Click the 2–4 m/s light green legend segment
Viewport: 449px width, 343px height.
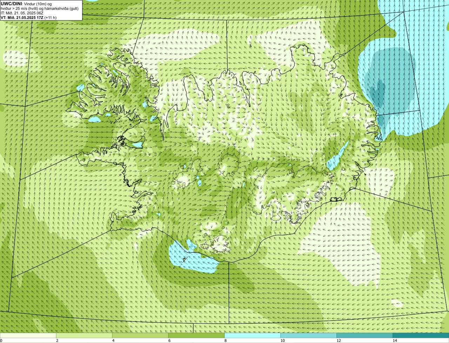pyautogui.click(x=84, y=335)
